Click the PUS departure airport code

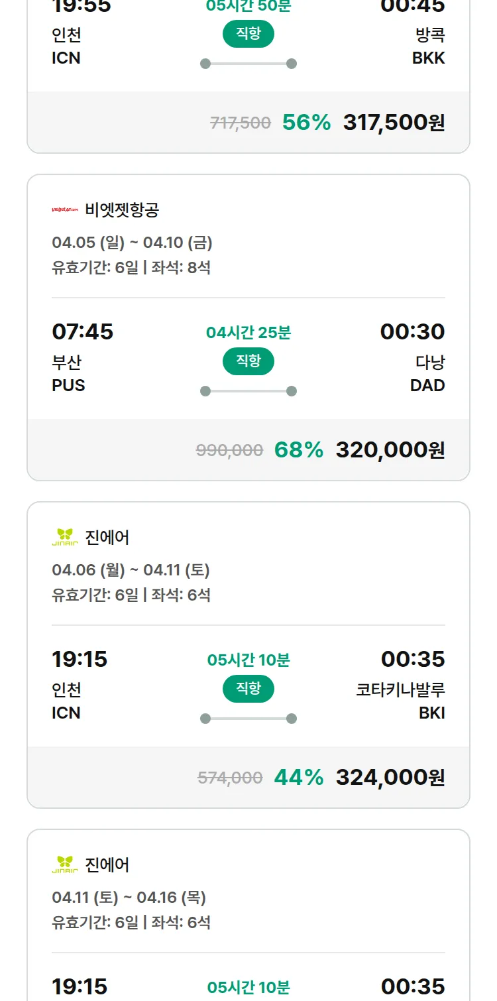(68, 385)
